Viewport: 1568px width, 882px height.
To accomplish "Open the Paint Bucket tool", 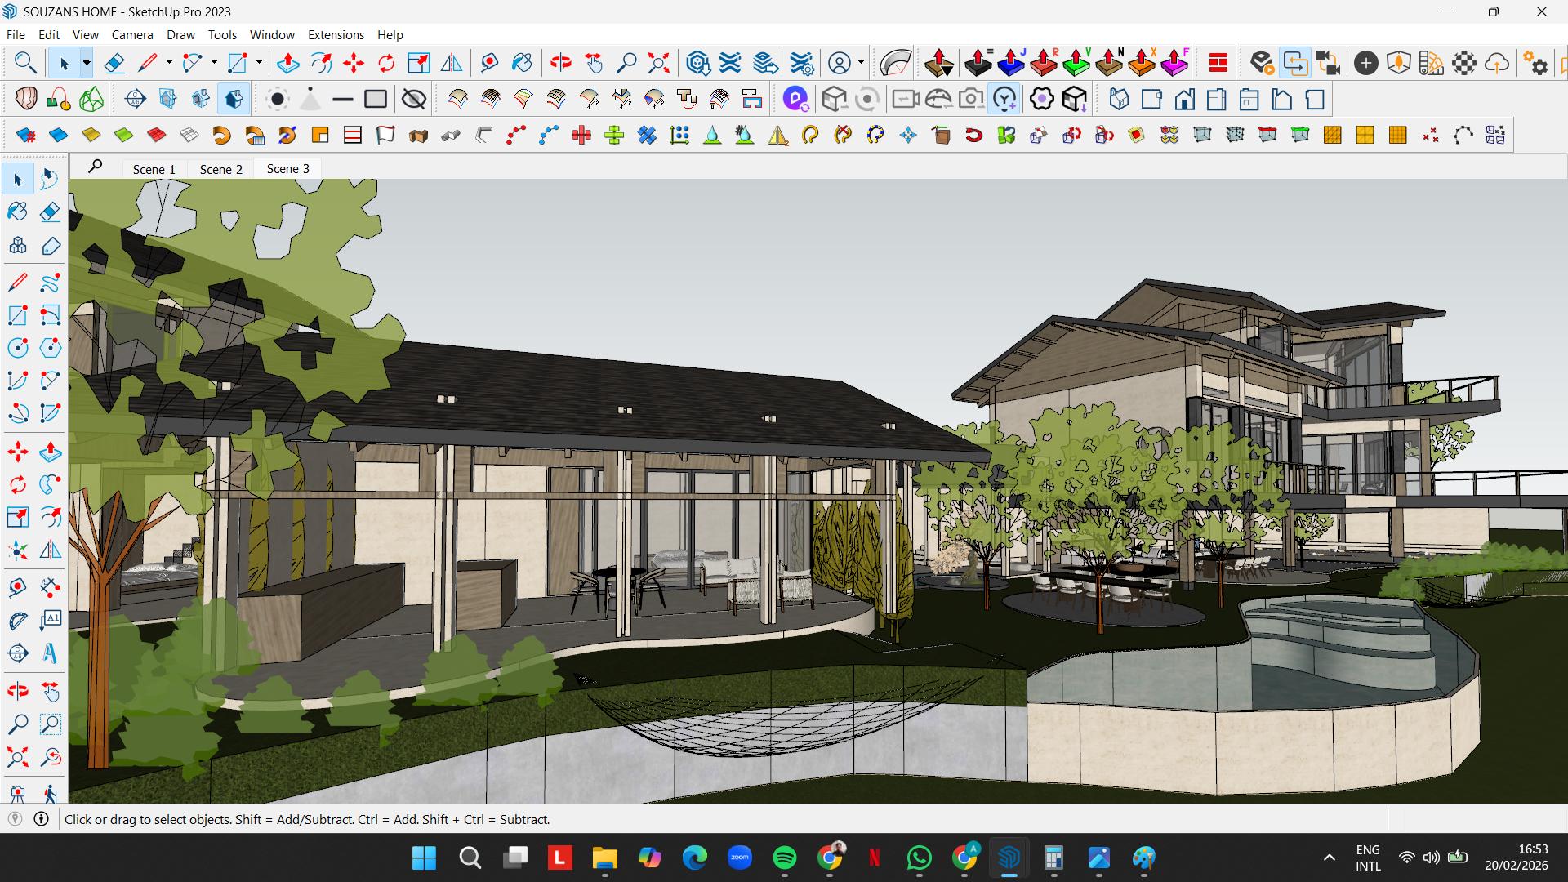I will (522, 63).
